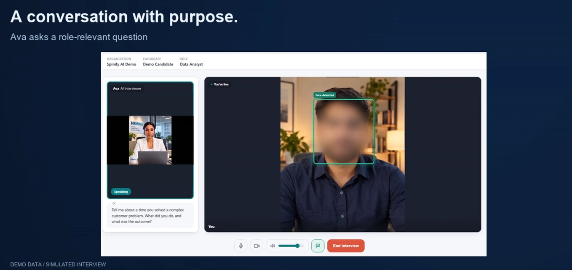Click the "You" label on video
Viewport: 572px width, 270px height.
[211, 227]
